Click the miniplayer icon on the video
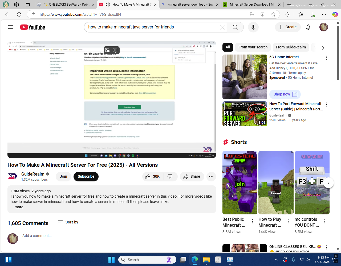This screenshot has width=341, height=266. [x=107, y=50]
